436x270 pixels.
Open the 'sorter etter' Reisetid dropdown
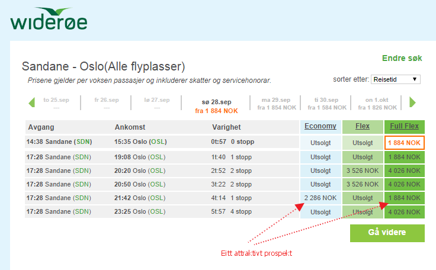coord(395,79)
